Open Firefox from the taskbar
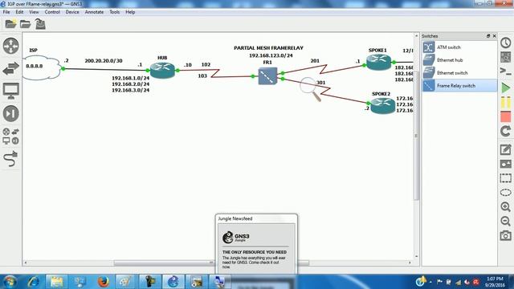This screenshot has height=289, width=514. point(104,282)
